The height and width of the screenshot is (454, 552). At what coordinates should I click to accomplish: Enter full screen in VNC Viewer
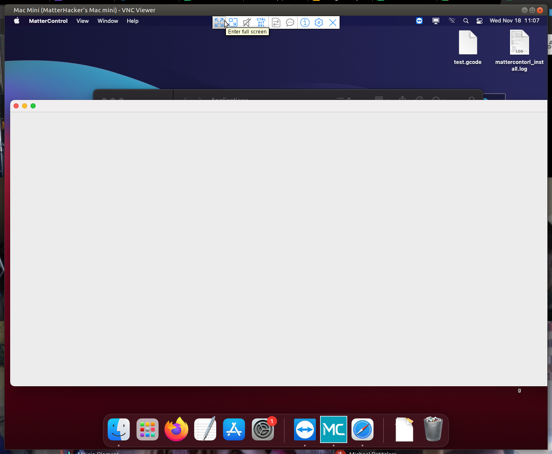point(219,22)
